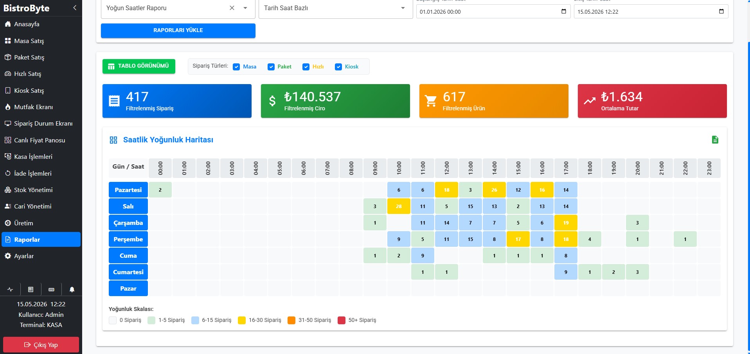The width and height of the screenshot is (750, 354).
Task: Open Üretim menu
Action: tap(41, 223)
